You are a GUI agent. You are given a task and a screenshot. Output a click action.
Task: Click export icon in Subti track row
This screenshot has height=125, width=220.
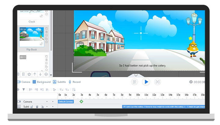click(32, 107)
